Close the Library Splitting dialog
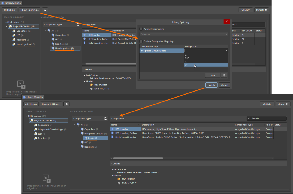The height and width of the screenshot is (194, 293). tap(227, 21)
